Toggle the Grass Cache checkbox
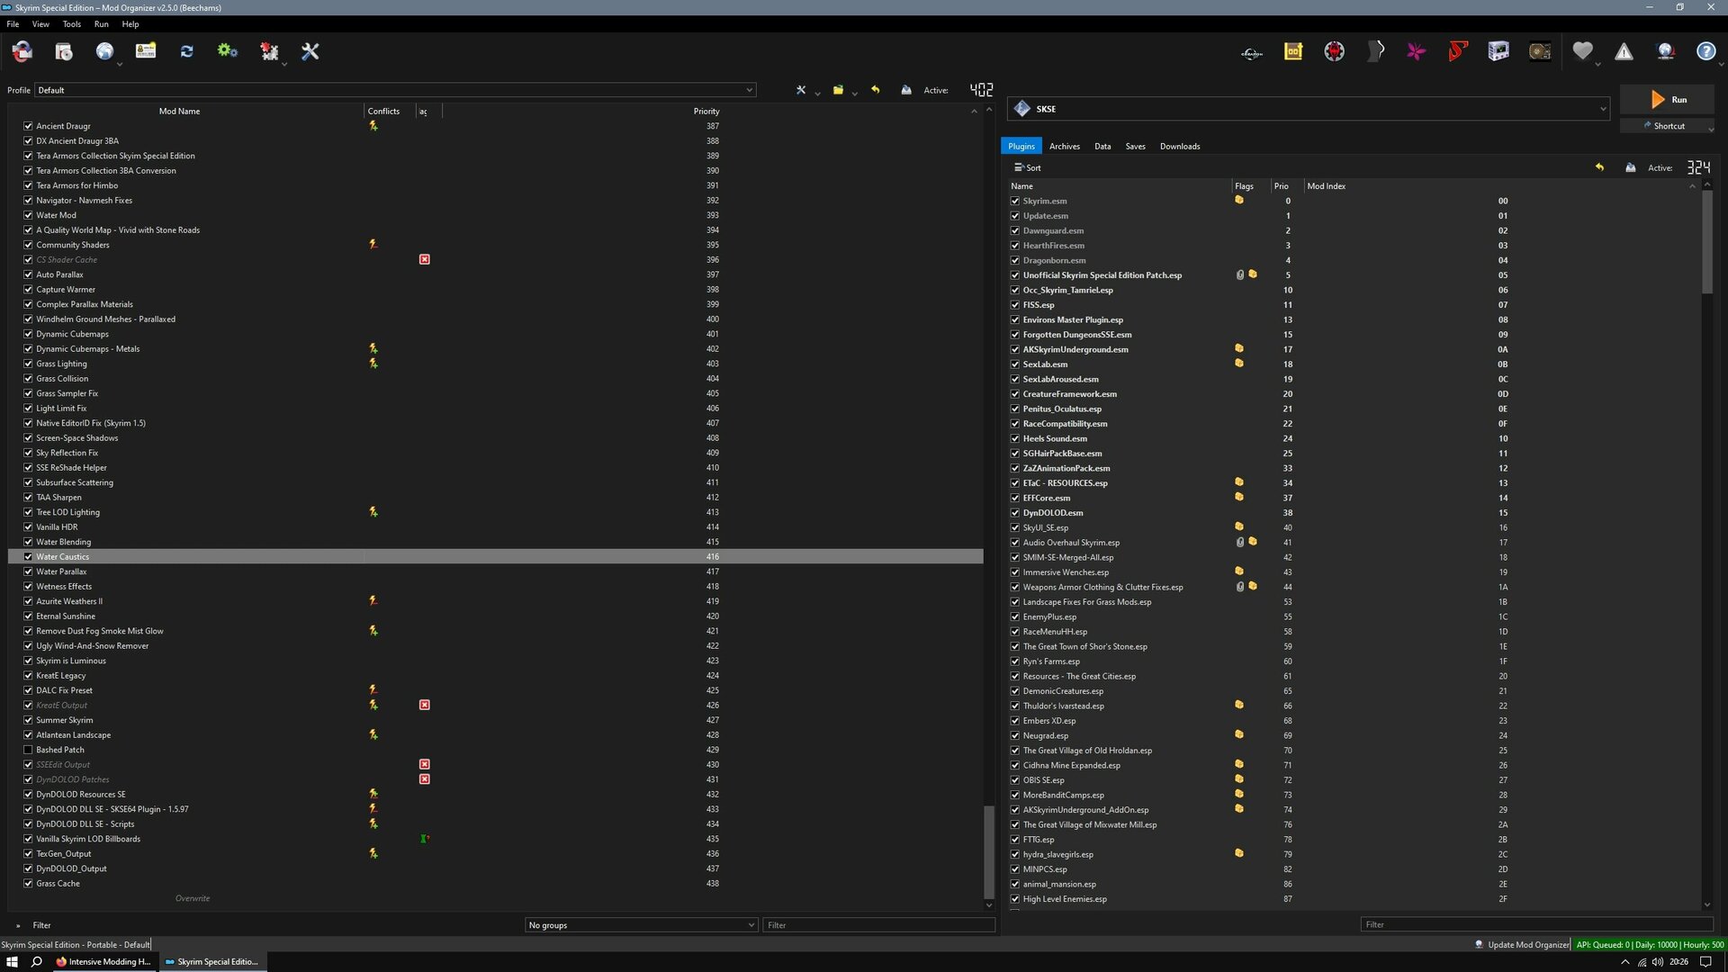Image resolution: width=1728 pixels, height=972 pixels. pyautogui.click(x=28, y=884)
